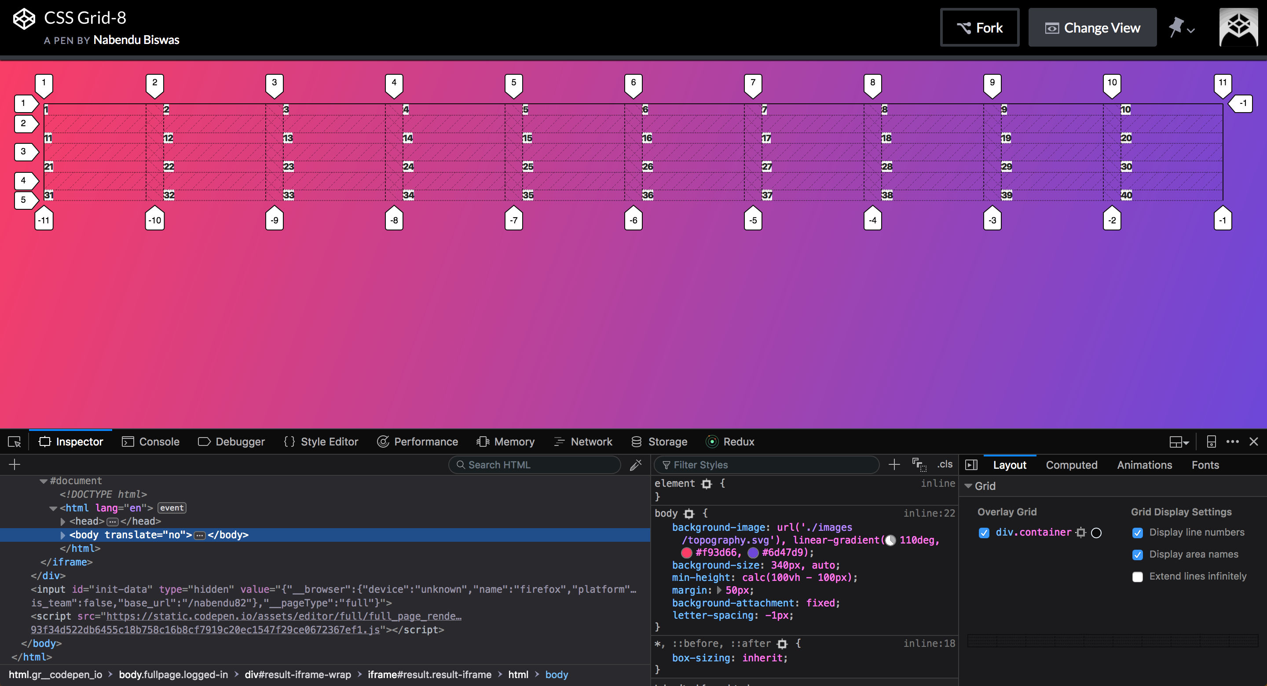Collapse the Grid section
This screenshot has width=1267, height=686.
968,486
